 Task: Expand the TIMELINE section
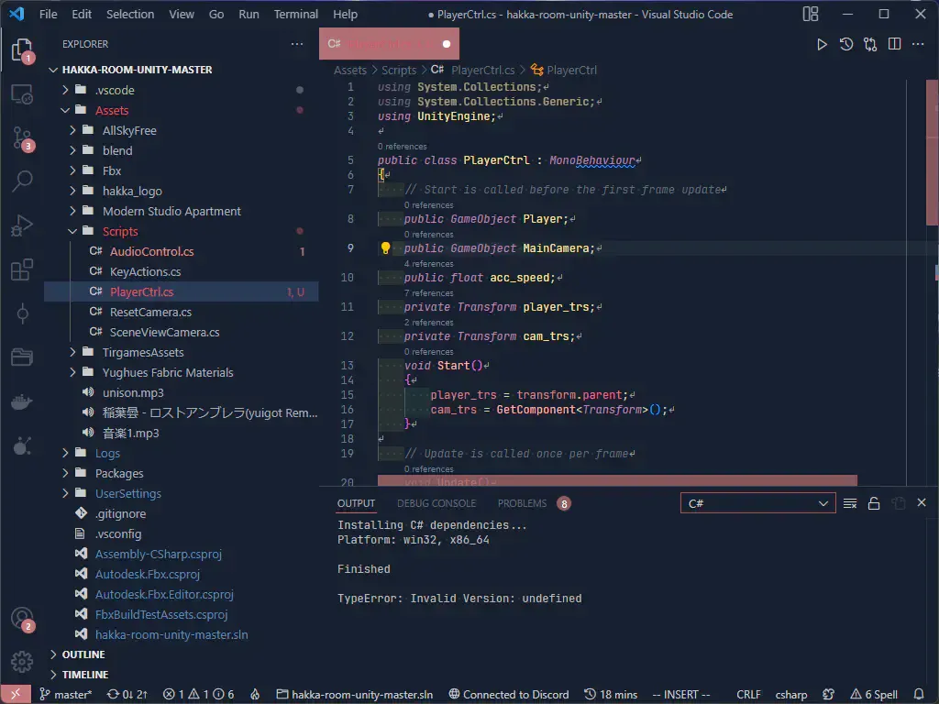coord(84,675)
